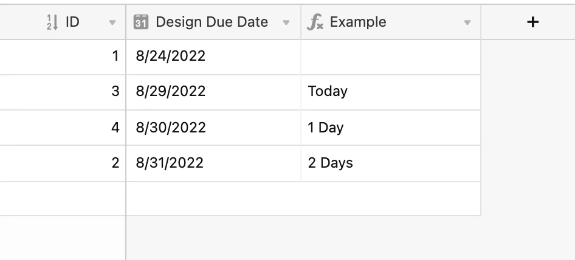575x260 pixels.
Task: Select the 8/24/2022 date cell
Action: tap(213, 57)
